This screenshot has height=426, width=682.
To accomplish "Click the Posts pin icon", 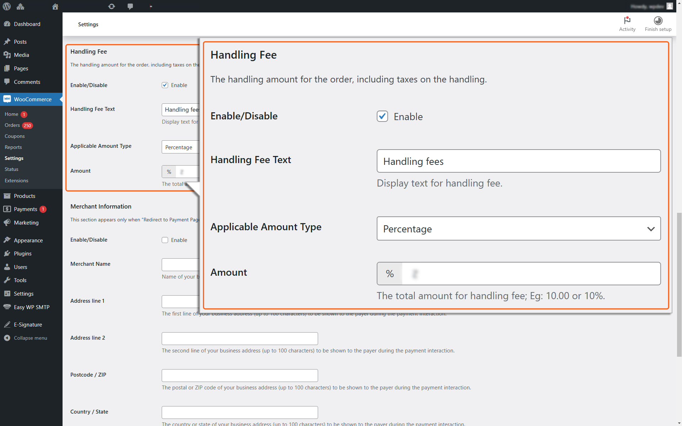I will coord(7,42).
